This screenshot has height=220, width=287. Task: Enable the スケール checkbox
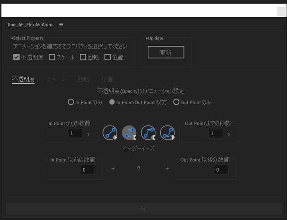[52, 57]
